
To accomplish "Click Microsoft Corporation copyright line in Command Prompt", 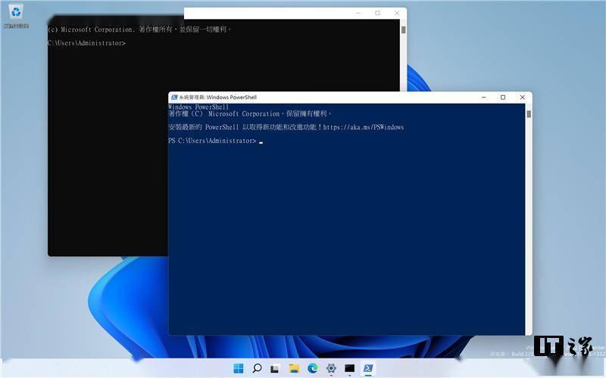I will [139, 29].
